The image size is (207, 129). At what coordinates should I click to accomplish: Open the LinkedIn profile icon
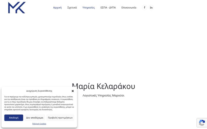(x=151, y=7)
